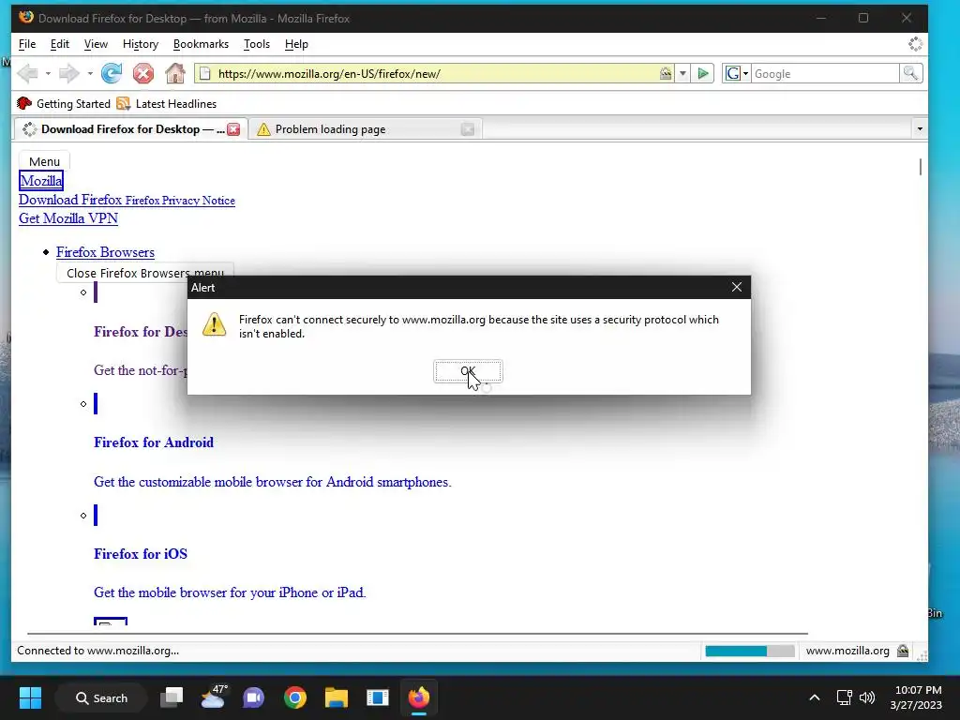This screenshot has height=720, width=960.
Task: Click Android smartphones description text
Action: [x=273, y=482]
